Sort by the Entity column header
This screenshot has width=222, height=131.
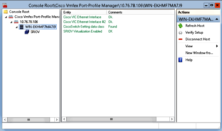tap(84, 12)
